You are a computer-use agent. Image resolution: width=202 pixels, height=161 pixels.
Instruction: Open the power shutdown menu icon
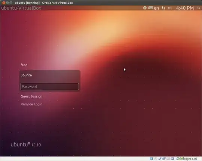point(199,8)
